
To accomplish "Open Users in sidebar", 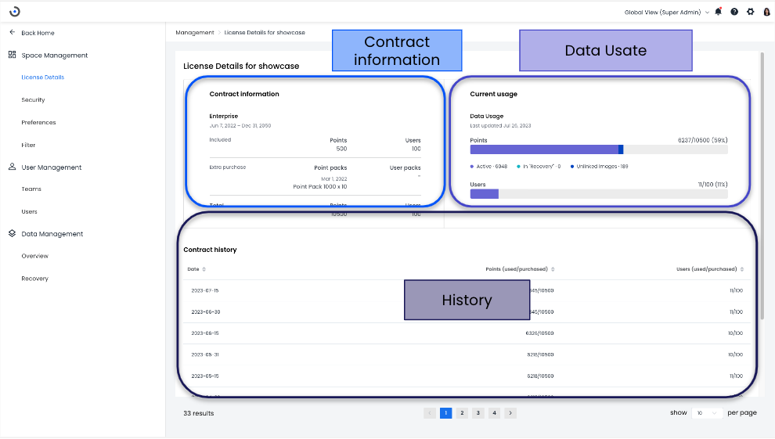I will (29, 212).
